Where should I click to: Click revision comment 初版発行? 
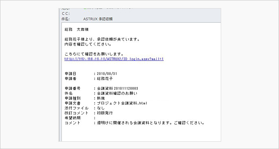[105, 113]
